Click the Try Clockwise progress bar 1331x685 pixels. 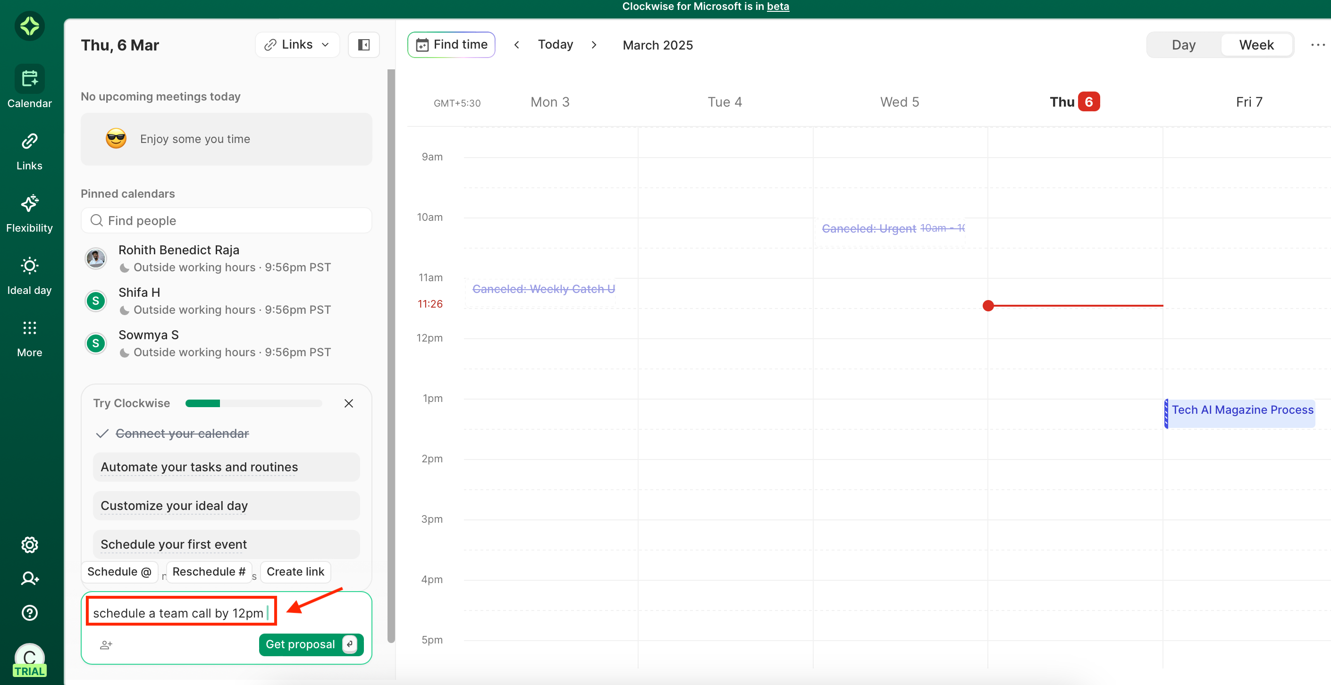pyautogui.click(x=254, y=403)
